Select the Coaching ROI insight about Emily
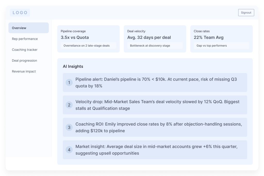 tap(159, 127)
